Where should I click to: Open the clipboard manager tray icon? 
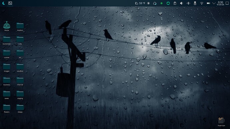[x=175, y=3]
